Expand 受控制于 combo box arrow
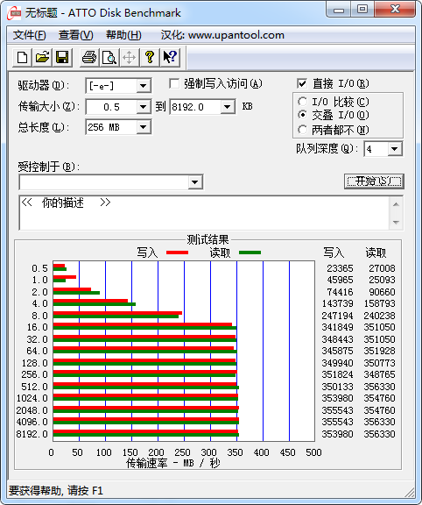 point(195,182)
